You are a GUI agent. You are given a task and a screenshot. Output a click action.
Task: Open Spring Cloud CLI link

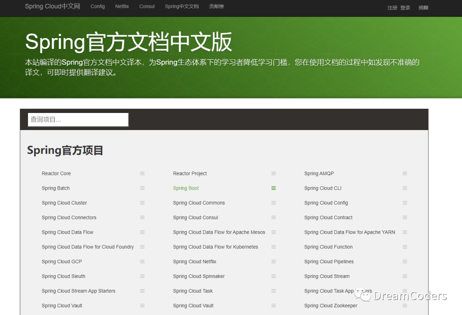(323, 188)
